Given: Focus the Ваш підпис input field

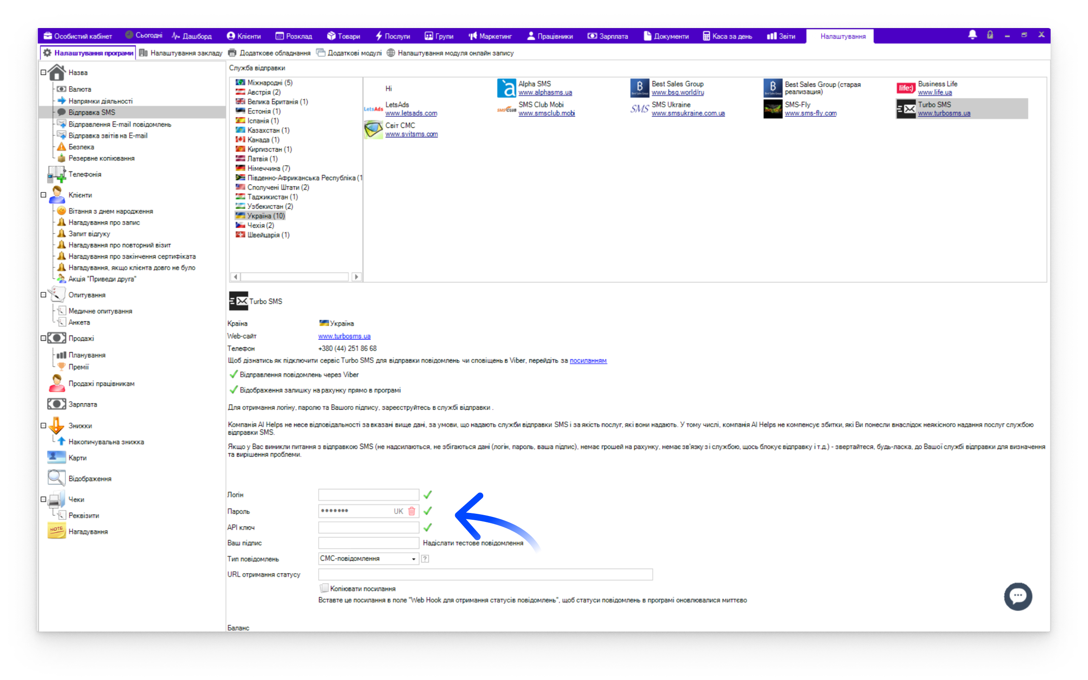Looking at the screenshot, I should (368, 543).
